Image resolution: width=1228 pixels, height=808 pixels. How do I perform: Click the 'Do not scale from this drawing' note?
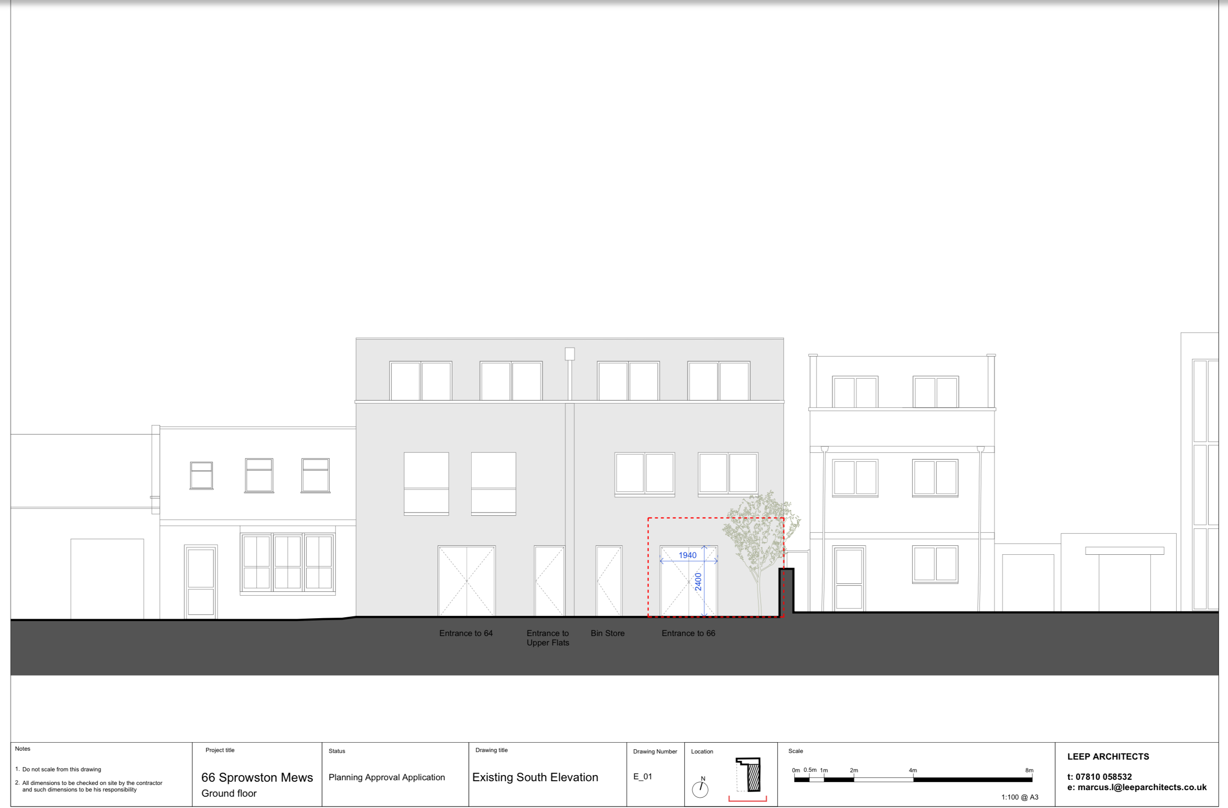[62, 769]
